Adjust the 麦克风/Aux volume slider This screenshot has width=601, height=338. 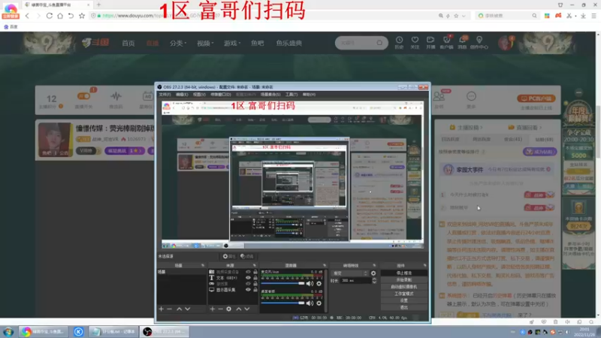pyautogui.click(x=282, y=284)
